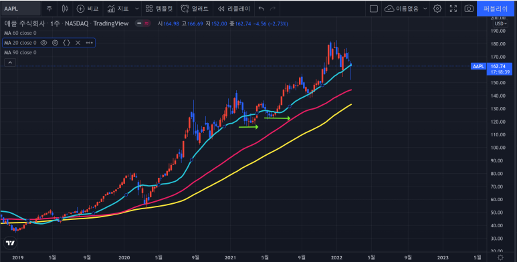The width and height of the screenshot is (517, 262).
Task: Collapse the indicator legend list
Action: tap(10, 62)
